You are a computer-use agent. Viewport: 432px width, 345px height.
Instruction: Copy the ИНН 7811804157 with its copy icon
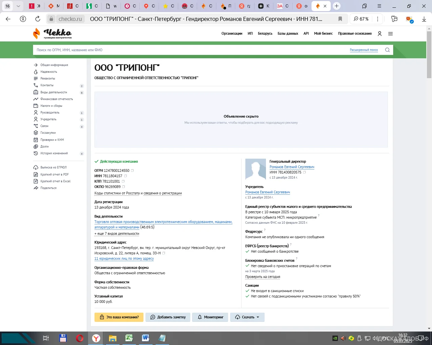coord(126,176)
